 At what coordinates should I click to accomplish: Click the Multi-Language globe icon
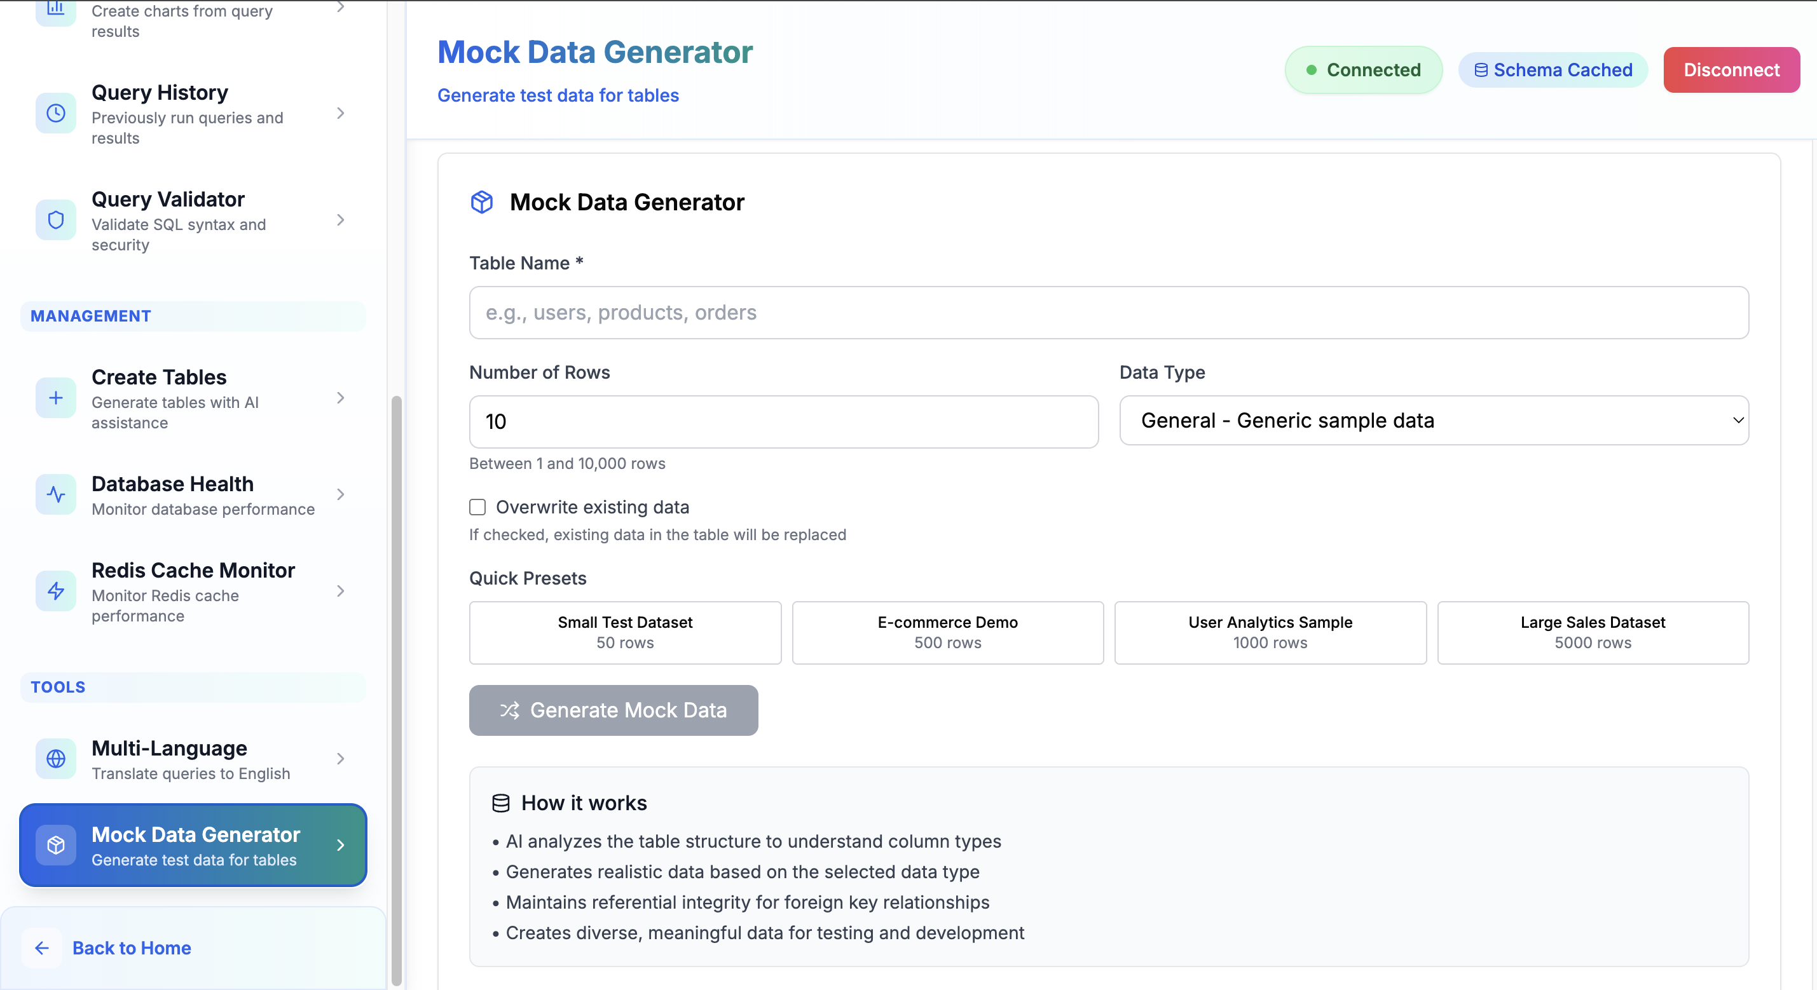56,759
